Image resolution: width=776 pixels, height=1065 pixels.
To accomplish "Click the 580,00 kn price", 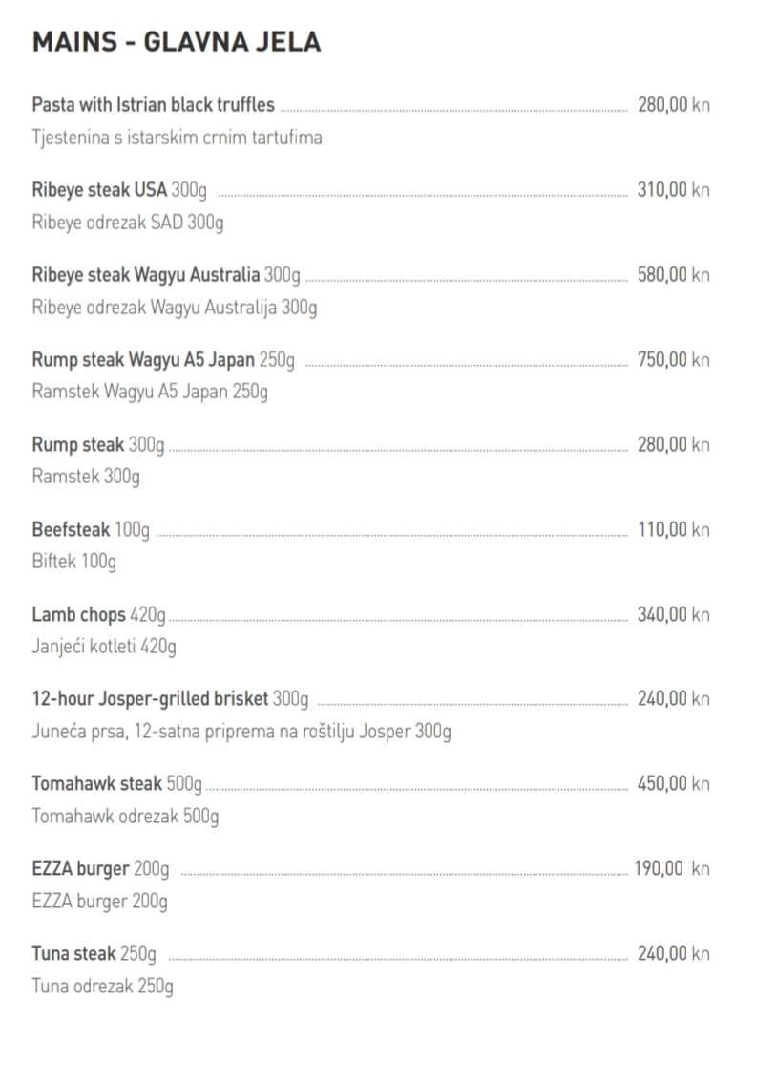I will [674, 274].
